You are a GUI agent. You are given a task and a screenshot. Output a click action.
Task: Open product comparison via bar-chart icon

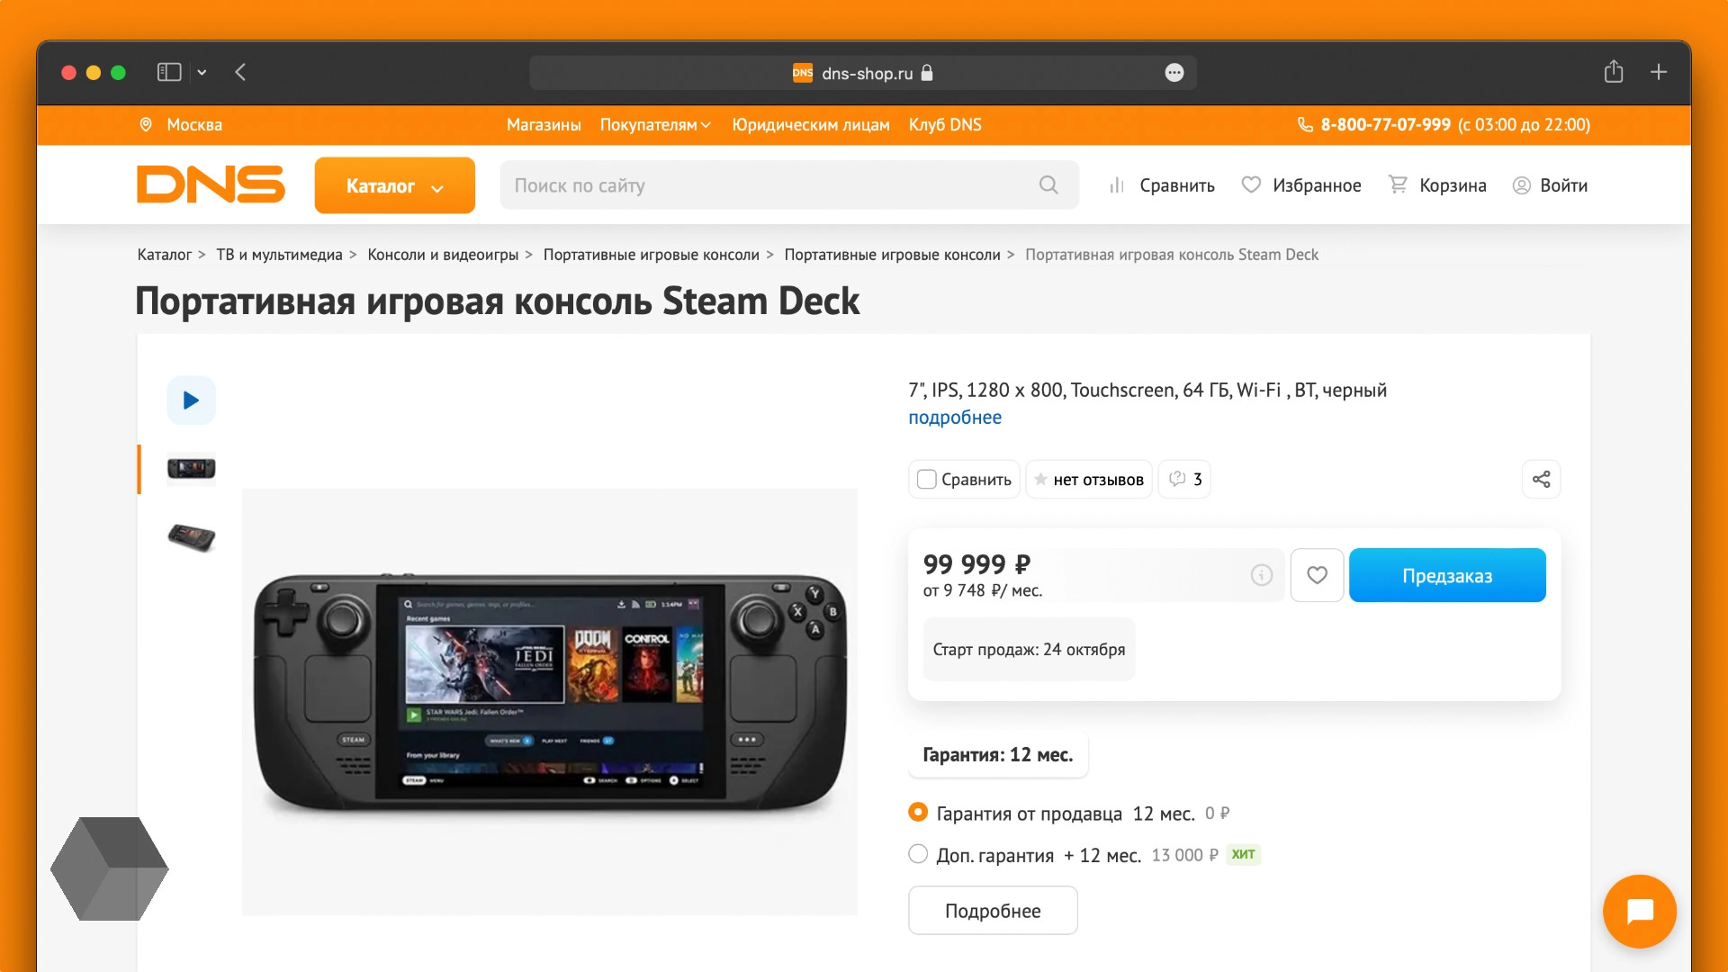(x=1116, y=184)
